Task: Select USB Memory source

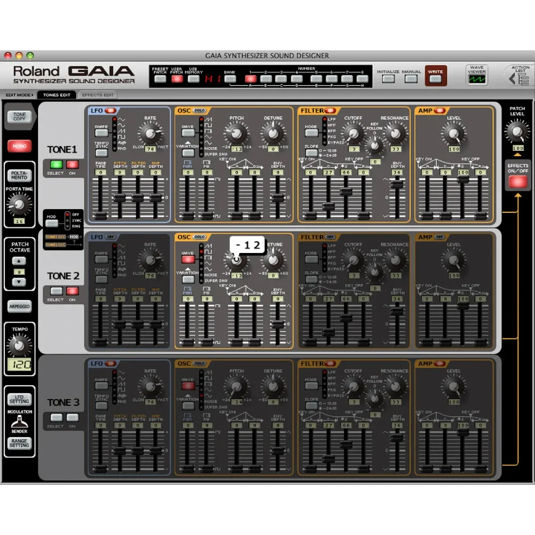Action: coord(194,79)
